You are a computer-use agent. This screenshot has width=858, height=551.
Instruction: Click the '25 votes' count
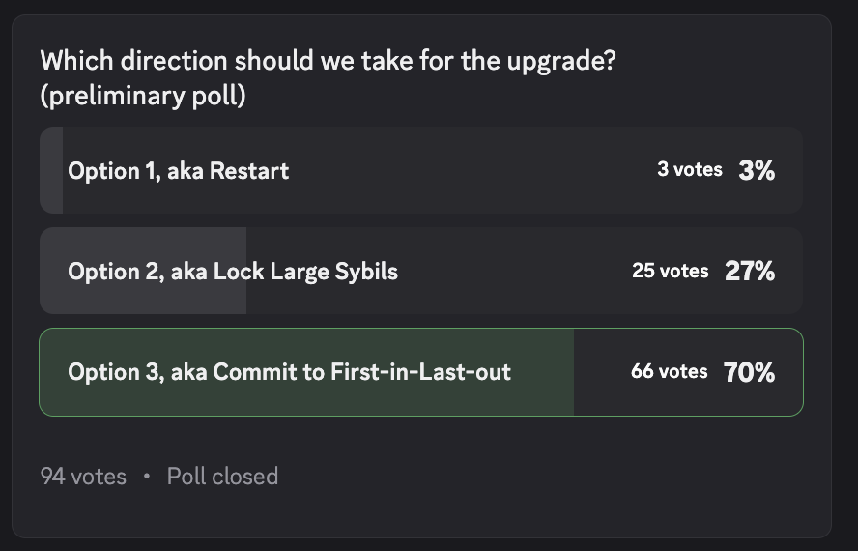click(671, 271)
